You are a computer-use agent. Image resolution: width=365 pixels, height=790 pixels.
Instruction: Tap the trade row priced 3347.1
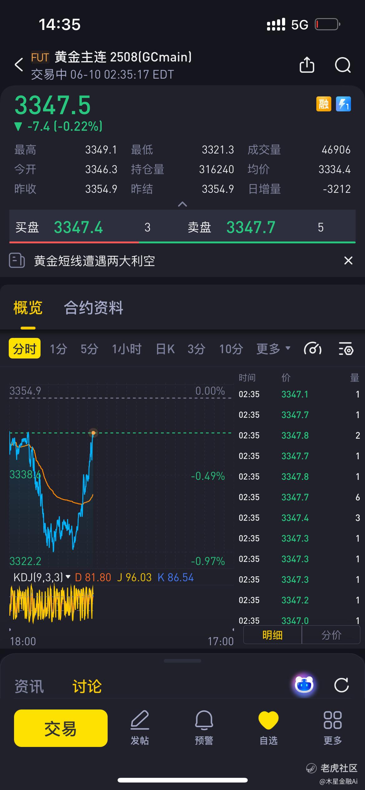[x=299, y=394]
